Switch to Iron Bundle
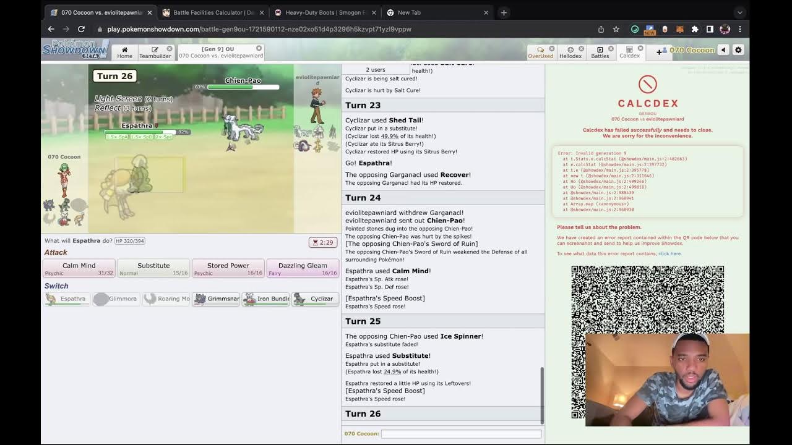 click(265, 299)
